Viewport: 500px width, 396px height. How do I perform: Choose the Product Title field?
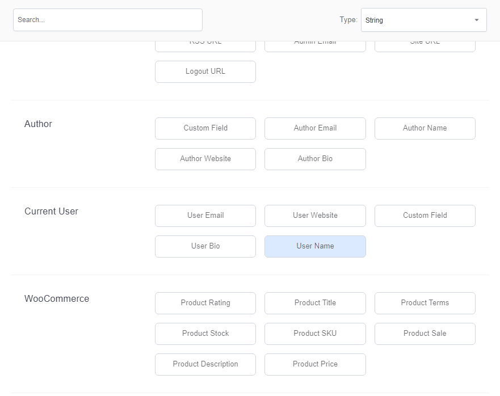[315, 303]
